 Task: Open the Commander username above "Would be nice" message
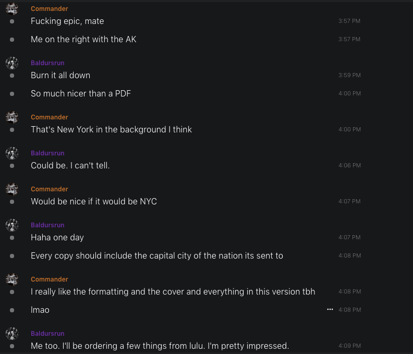[49, 189]
